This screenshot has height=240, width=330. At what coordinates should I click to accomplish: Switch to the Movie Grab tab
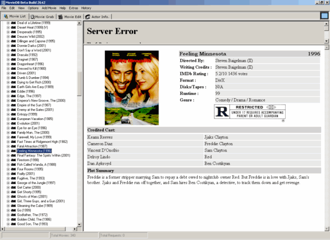point(42,17)
